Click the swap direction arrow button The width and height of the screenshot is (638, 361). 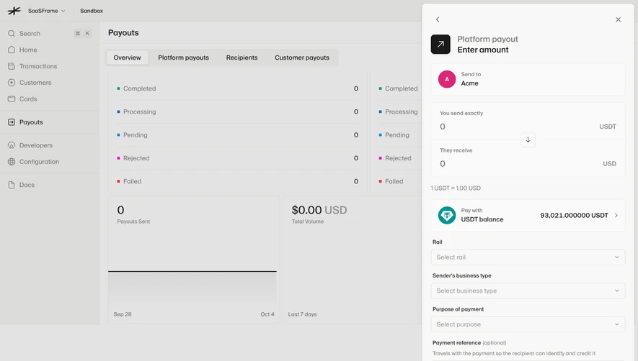[x=528, y=140]
